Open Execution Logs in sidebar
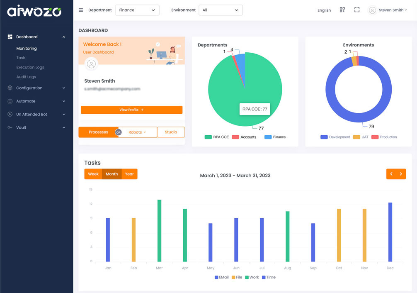The height and width of the screenshot is (293, 417). pyautogui.click(x=30, y=67)
